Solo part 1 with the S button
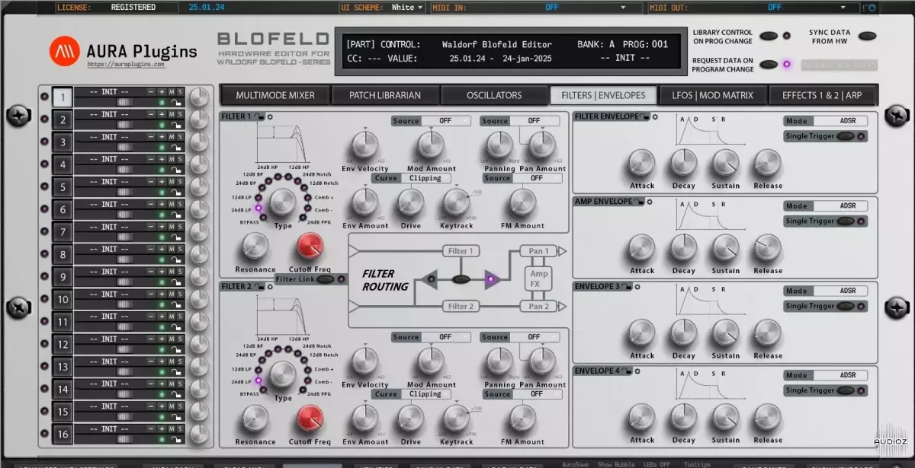The height and width of the screenshot is (468, 915). pos(180,92)
